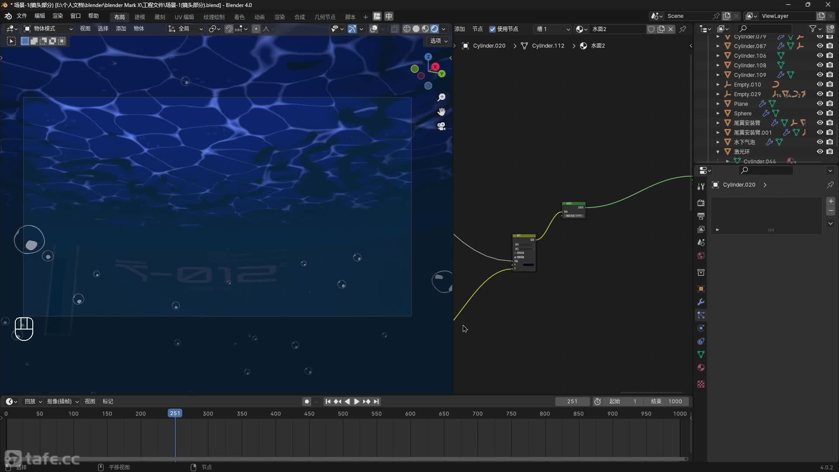
Task: Click the Blender logo menu icon
Action: click(x=8, y=16)
